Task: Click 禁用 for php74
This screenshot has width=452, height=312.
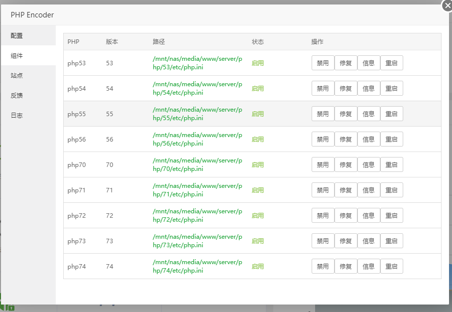Action: point(323,266)
